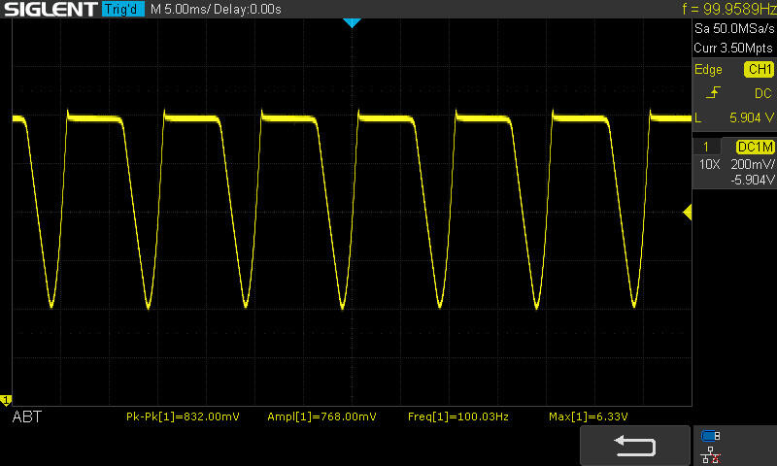Toggle the DC1M coupling badge
The height and width of the screenshot is (466, 777).
pyautogui.click(x=755, y=147)
